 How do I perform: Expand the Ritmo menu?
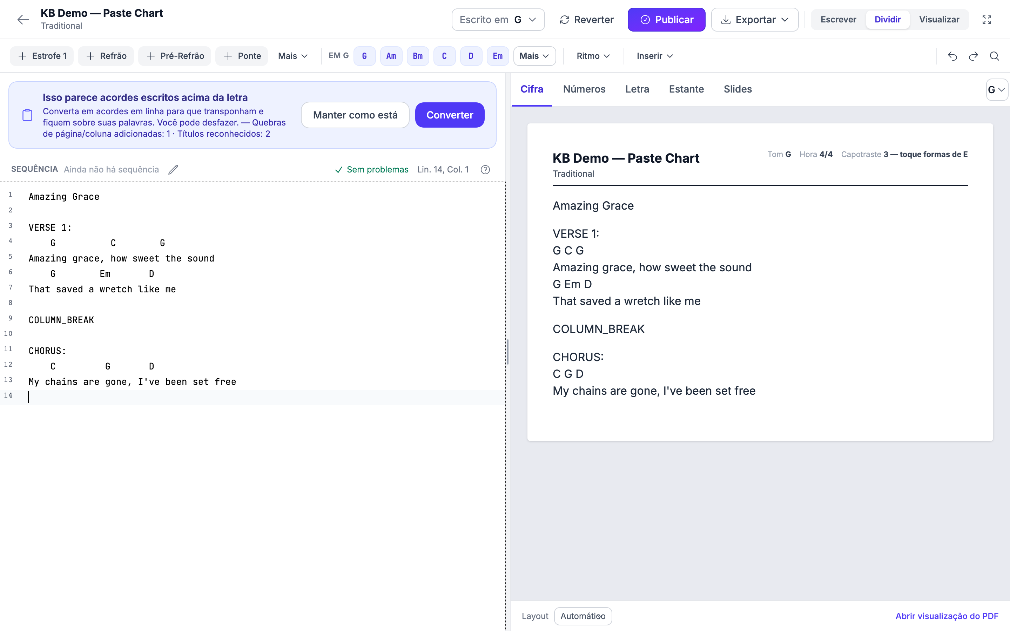[593, 56]
